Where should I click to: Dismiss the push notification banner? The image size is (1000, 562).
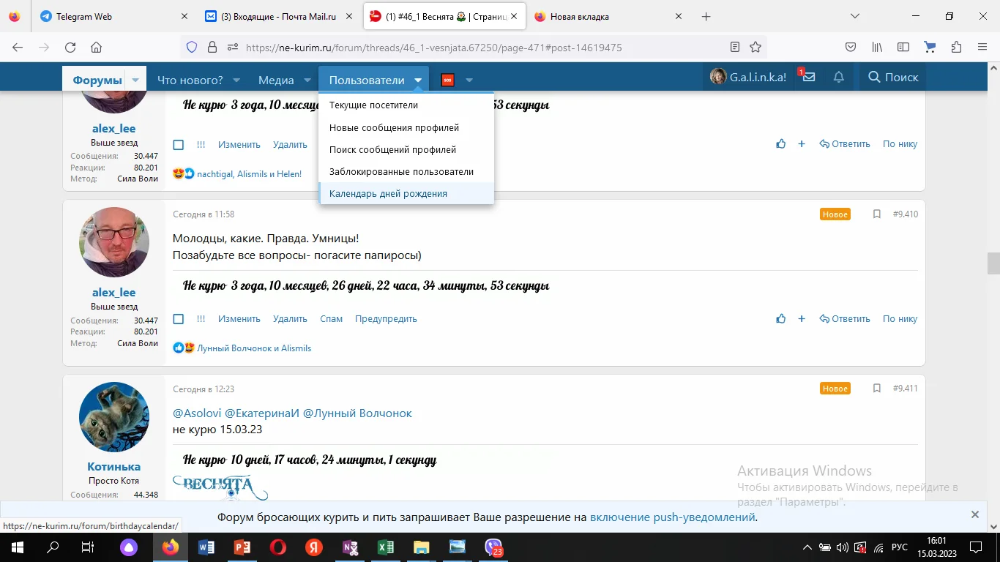coord(974,514)
